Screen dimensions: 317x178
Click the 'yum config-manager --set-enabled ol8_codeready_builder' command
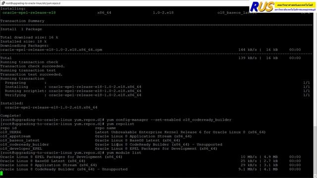[169, 120]
